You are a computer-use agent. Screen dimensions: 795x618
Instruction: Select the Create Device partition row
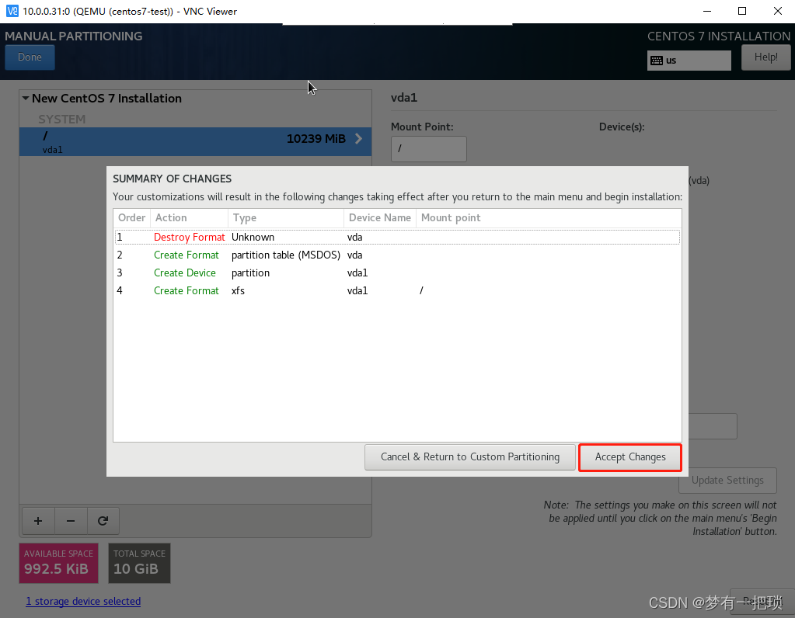tap(397, 273)
